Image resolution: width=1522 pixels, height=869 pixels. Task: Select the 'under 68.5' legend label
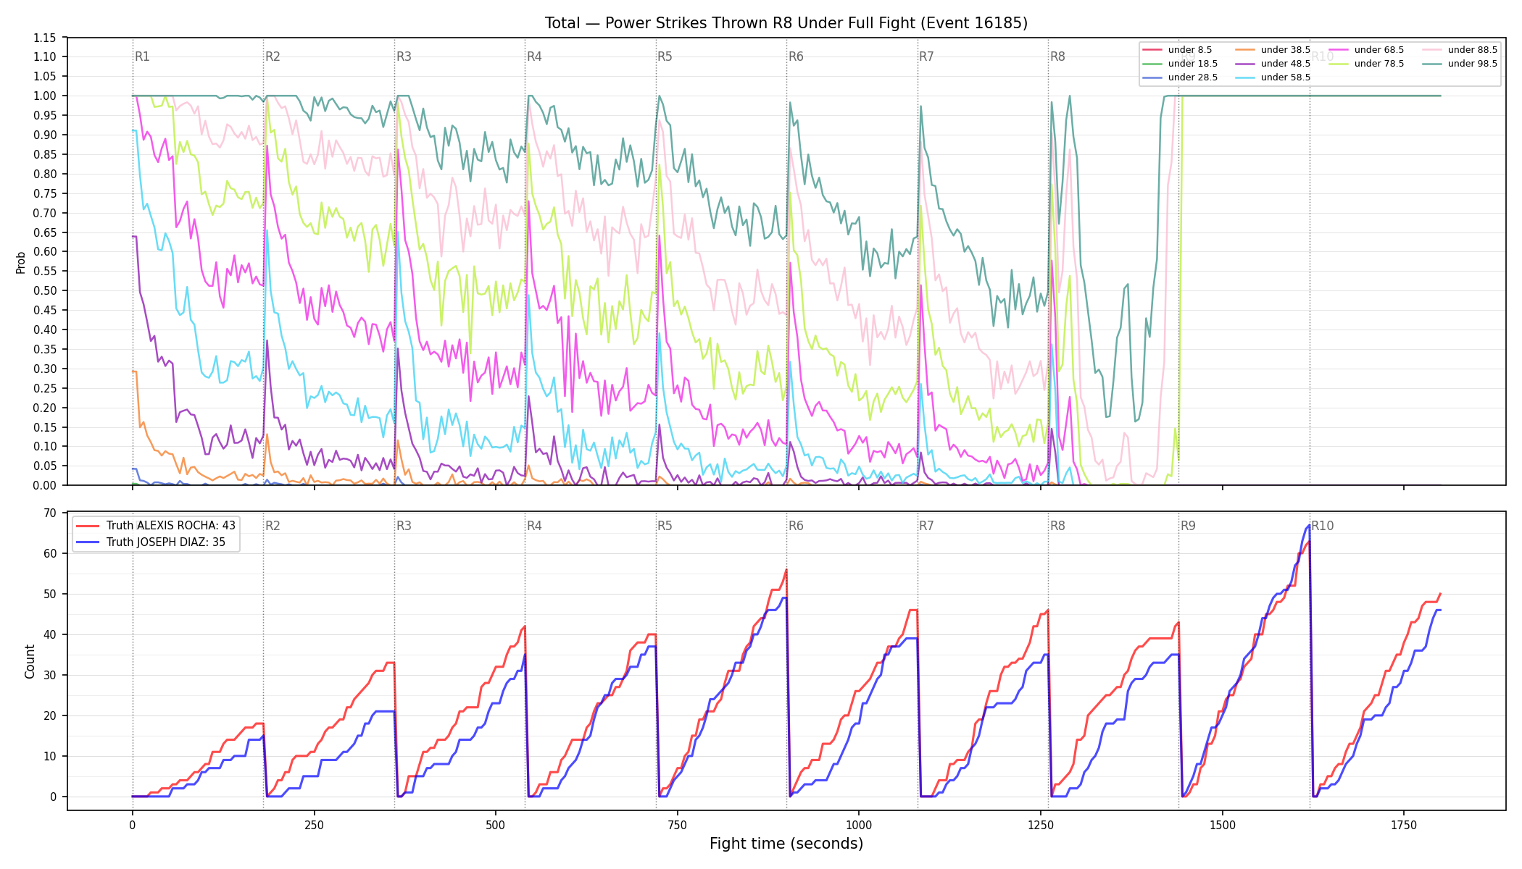click(x=1379, y=50)
